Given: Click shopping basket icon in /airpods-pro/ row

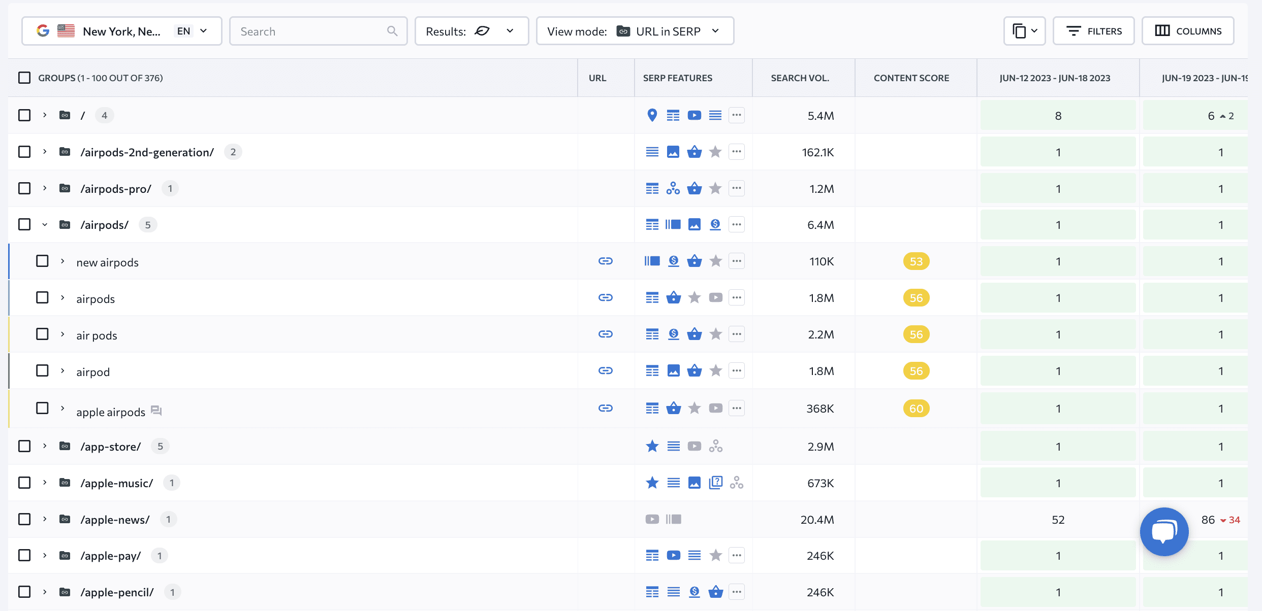Looking at the screenshot, I should tap(695, 188).
